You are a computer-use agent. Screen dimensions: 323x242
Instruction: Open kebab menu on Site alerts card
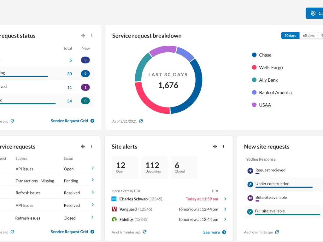(224, 147)
